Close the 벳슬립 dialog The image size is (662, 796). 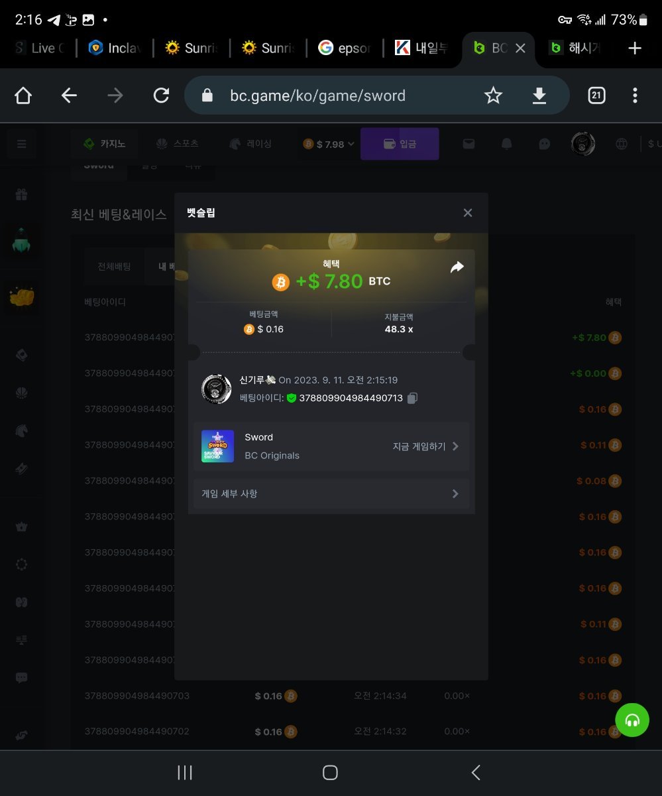pyautogui.click(x=468, y=213)
